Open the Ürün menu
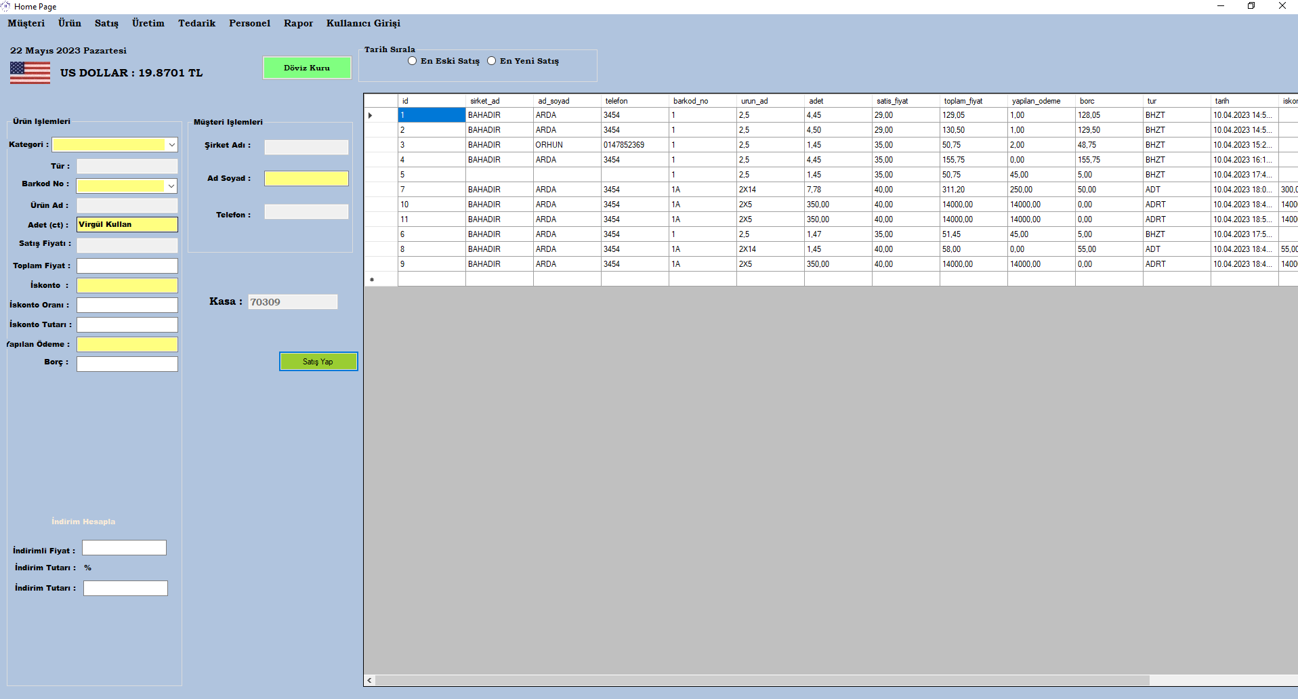The image size is (1298, 699). [x=70, y=23]
